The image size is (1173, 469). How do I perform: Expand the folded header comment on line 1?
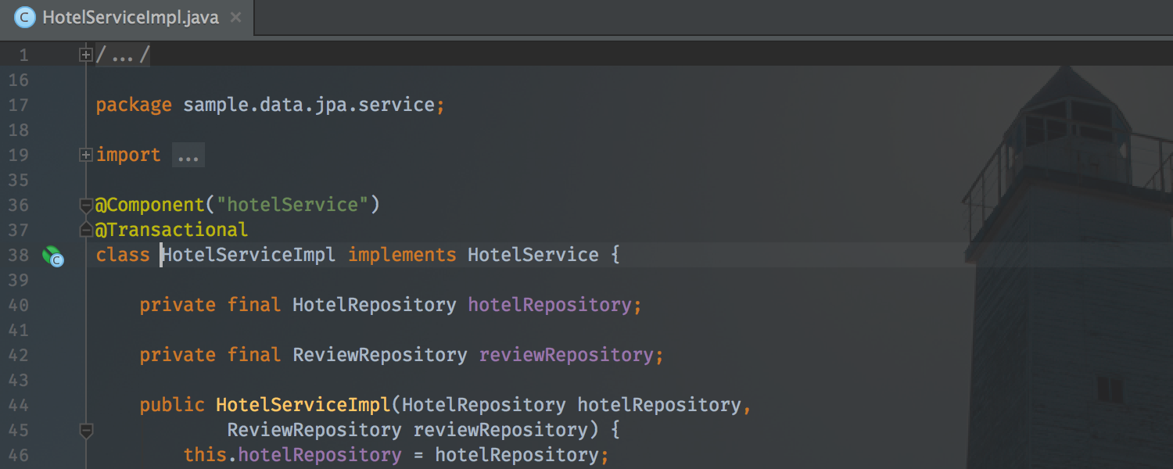click(x=86, y=55)
